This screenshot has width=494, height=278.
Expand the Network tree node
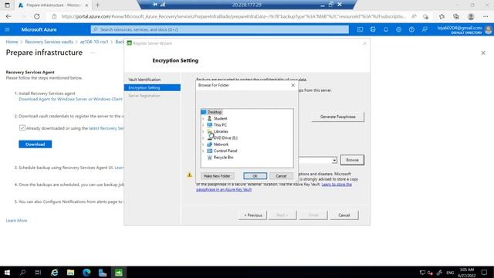pyautogui.click(x=203, y=144)
